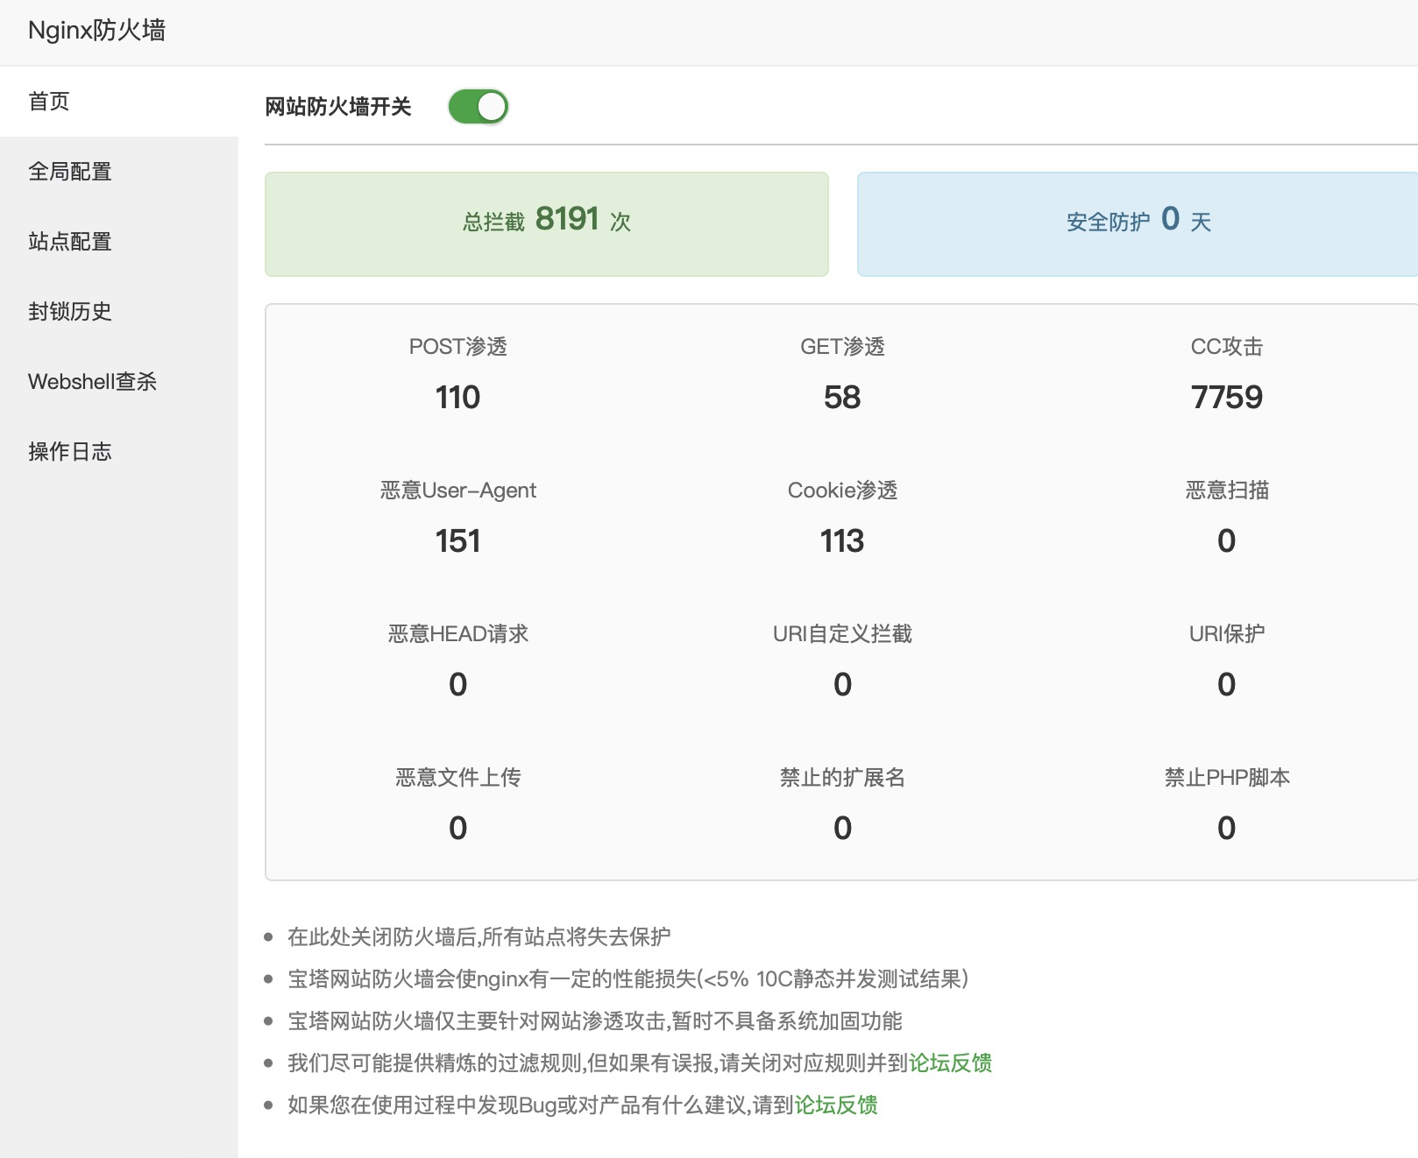
Task: Click the 恶意User-Agent count 151
Action: (x=457, y=541)
